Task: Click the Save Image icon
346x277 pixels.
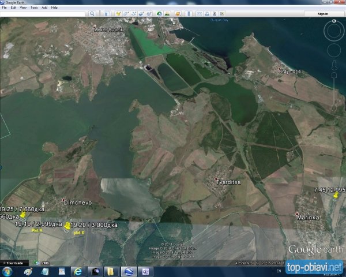Action: [215, 14]
